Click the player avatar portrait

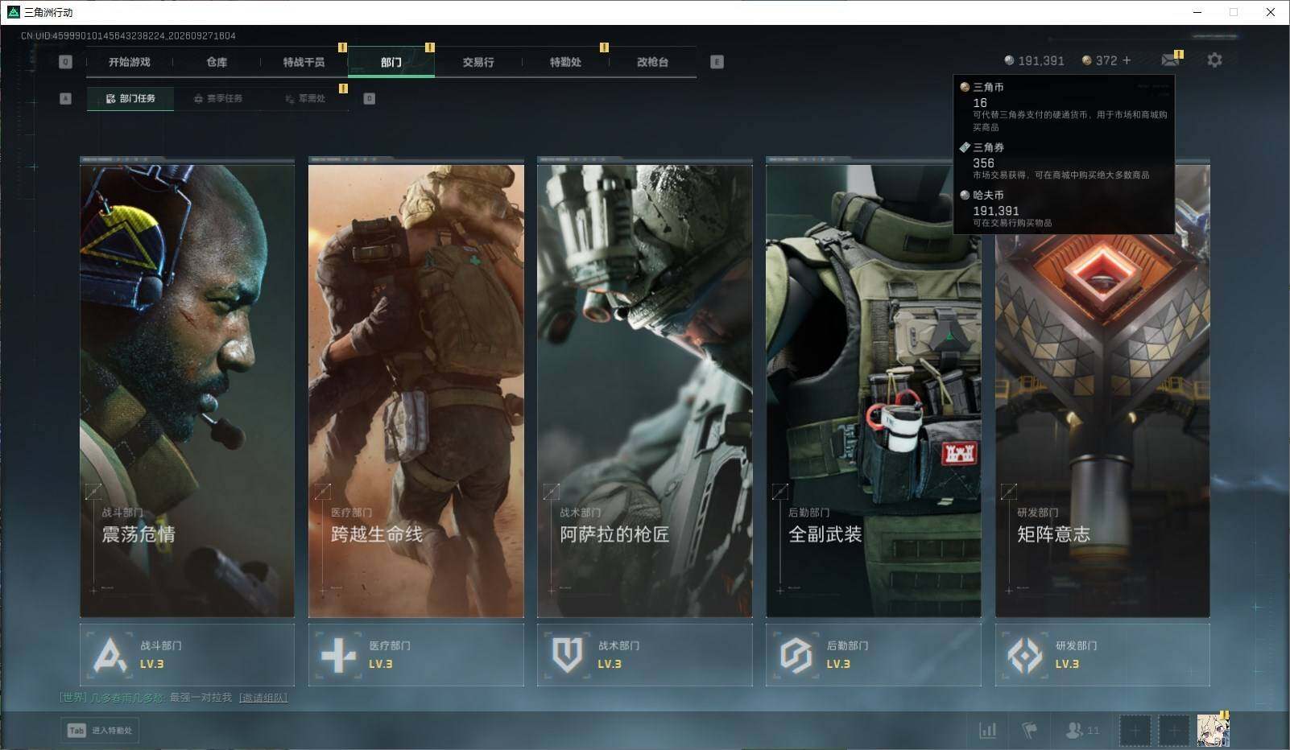click(x=1213, y=731)
